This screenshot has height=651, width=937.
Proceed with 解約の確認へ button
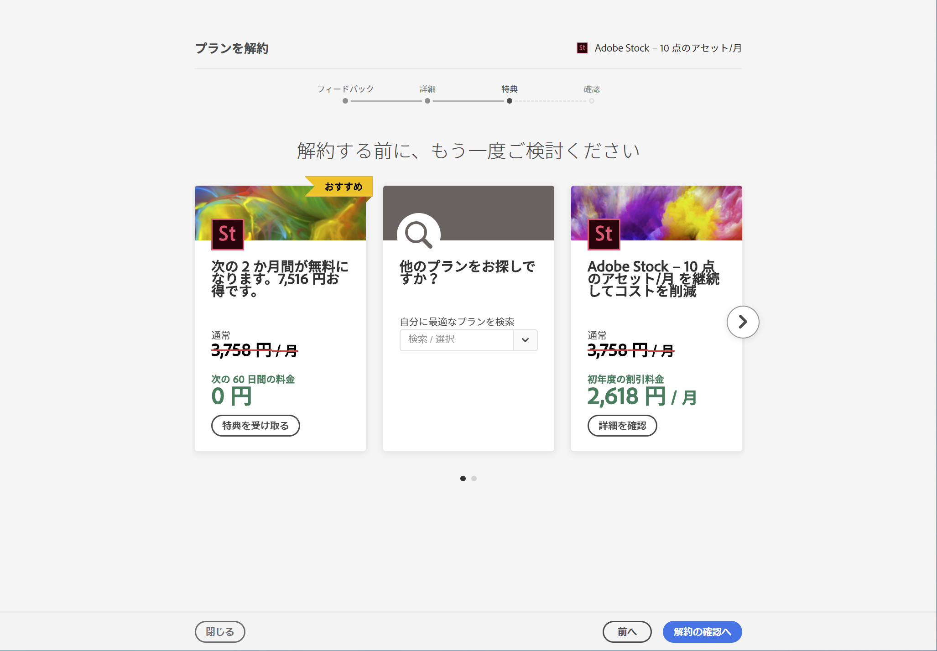coord(702,632)
